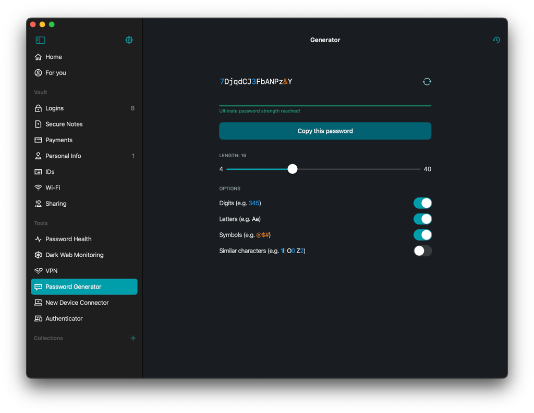Click the Wi-Fi signal icon
Viewport: 534px width, 413px height.
coord(38,187)
